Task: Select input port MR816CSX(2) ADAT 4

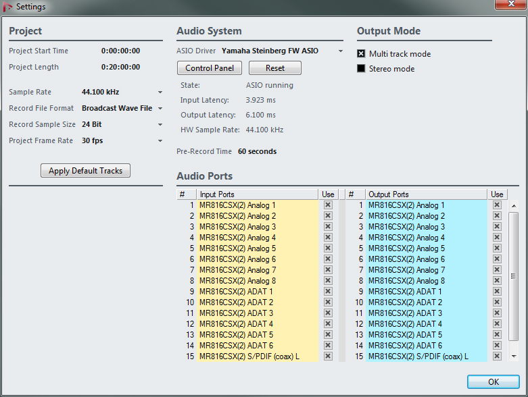Action: tap(258, 323)
